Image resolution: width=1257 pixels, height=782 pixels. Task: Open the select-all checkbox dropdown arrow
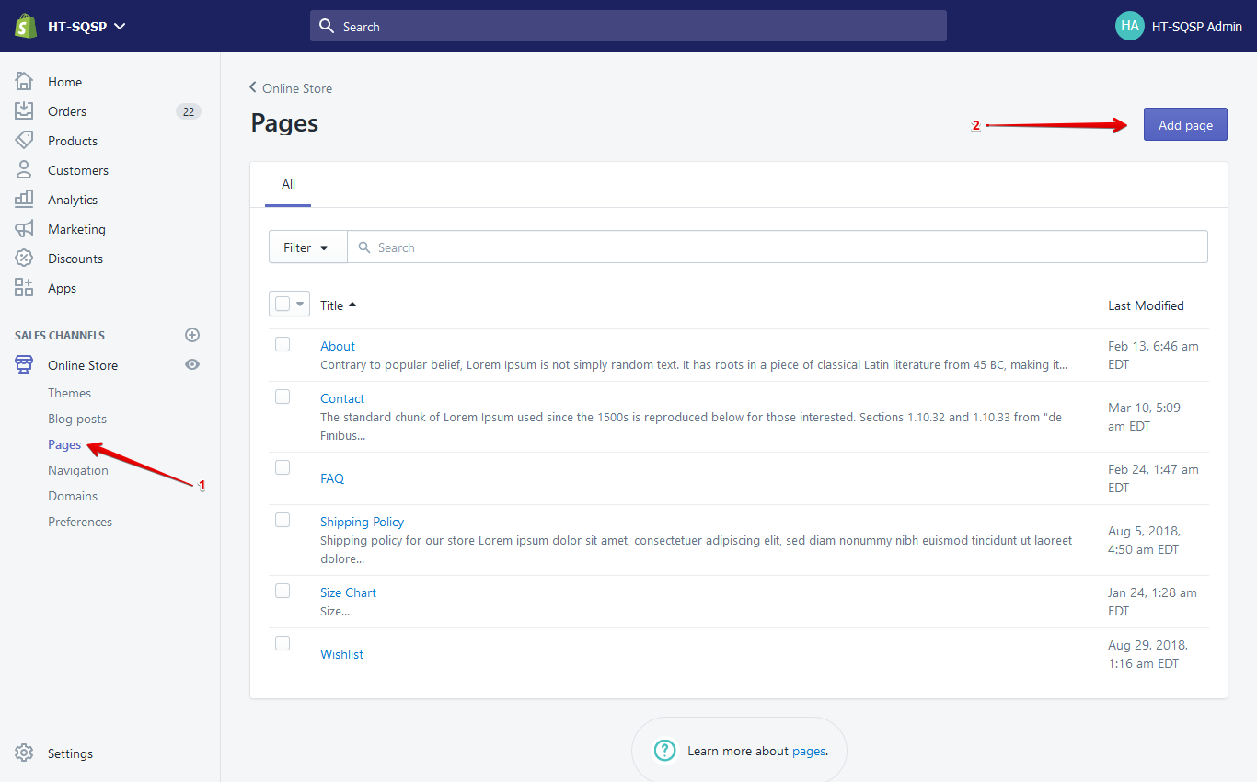pos(300,305)
